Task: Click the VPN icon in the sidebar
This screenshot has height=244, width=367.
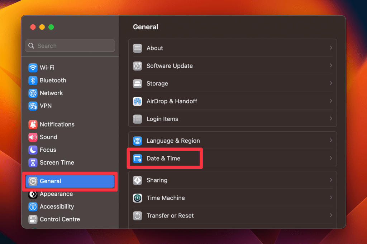Action: (x=33, y=106)
